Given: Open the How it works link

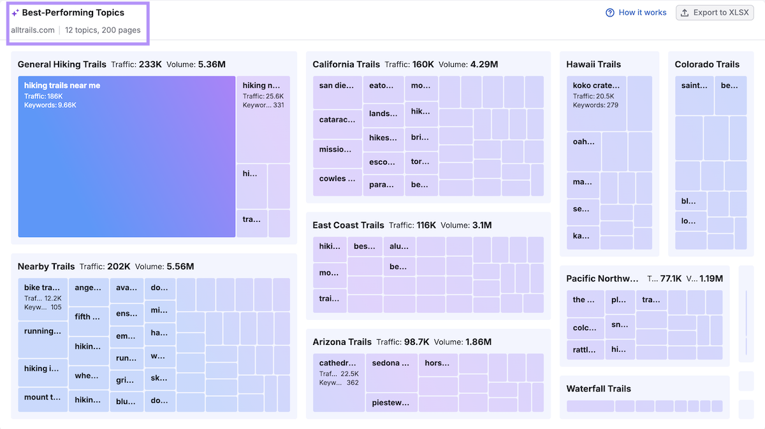Looking at the screenshot, I should (642, 13).
